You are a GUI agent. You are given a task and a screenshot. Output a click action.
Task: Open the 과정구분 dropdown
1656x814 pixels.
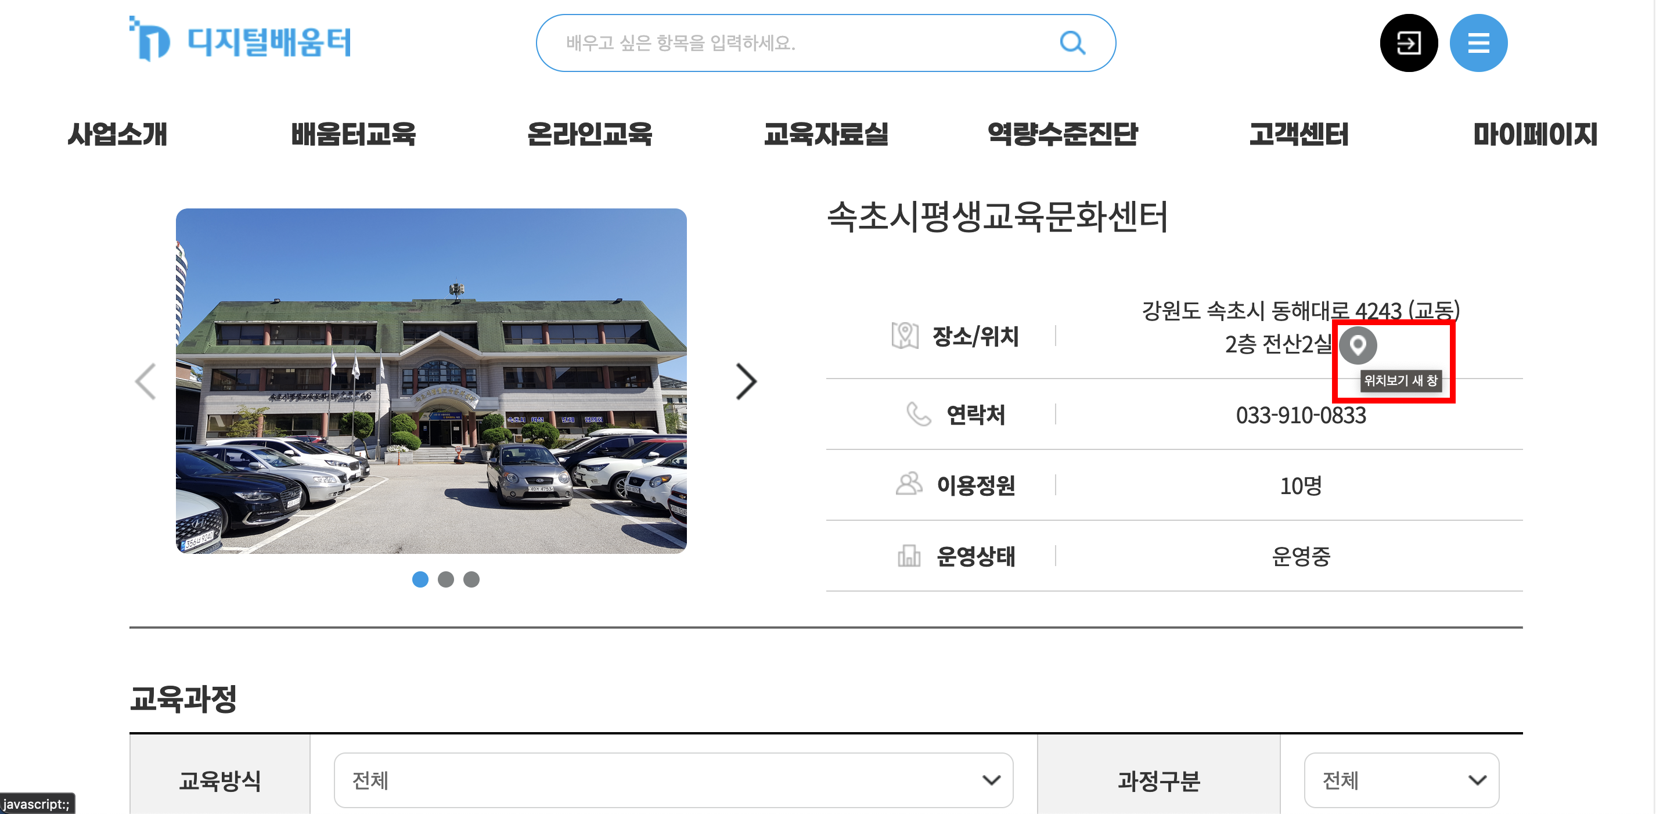click(1401, 780)
